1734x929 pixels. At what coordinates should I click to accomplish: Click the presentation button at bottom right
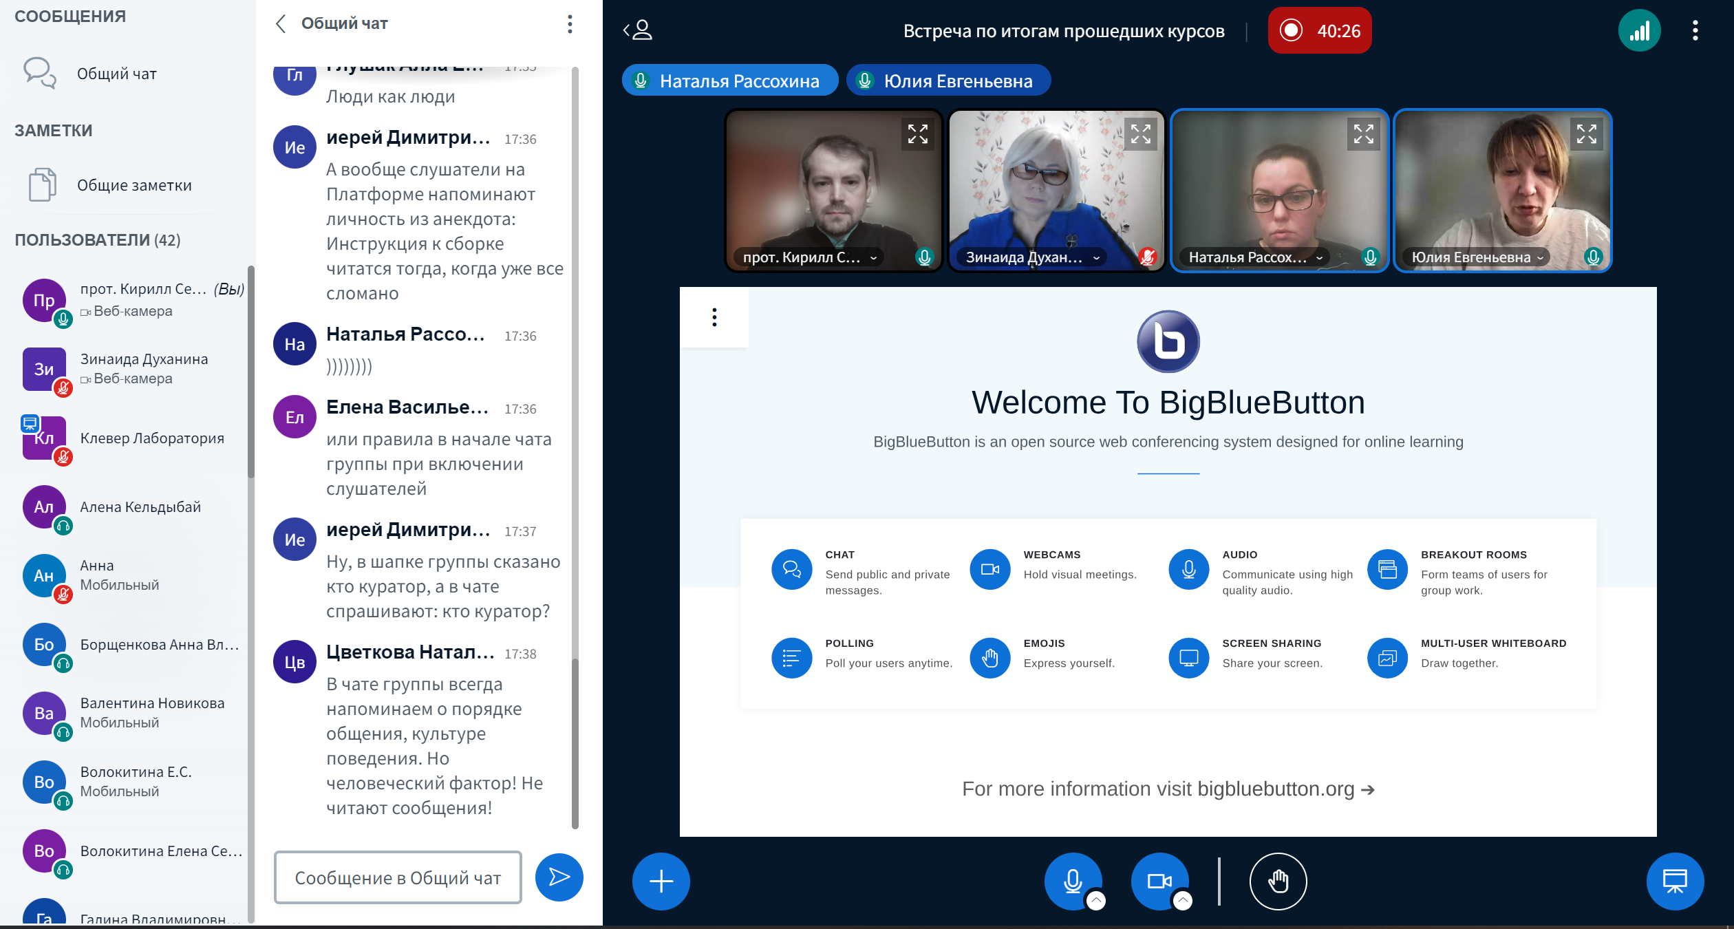pyautogui.click(x=1674, y=881)
